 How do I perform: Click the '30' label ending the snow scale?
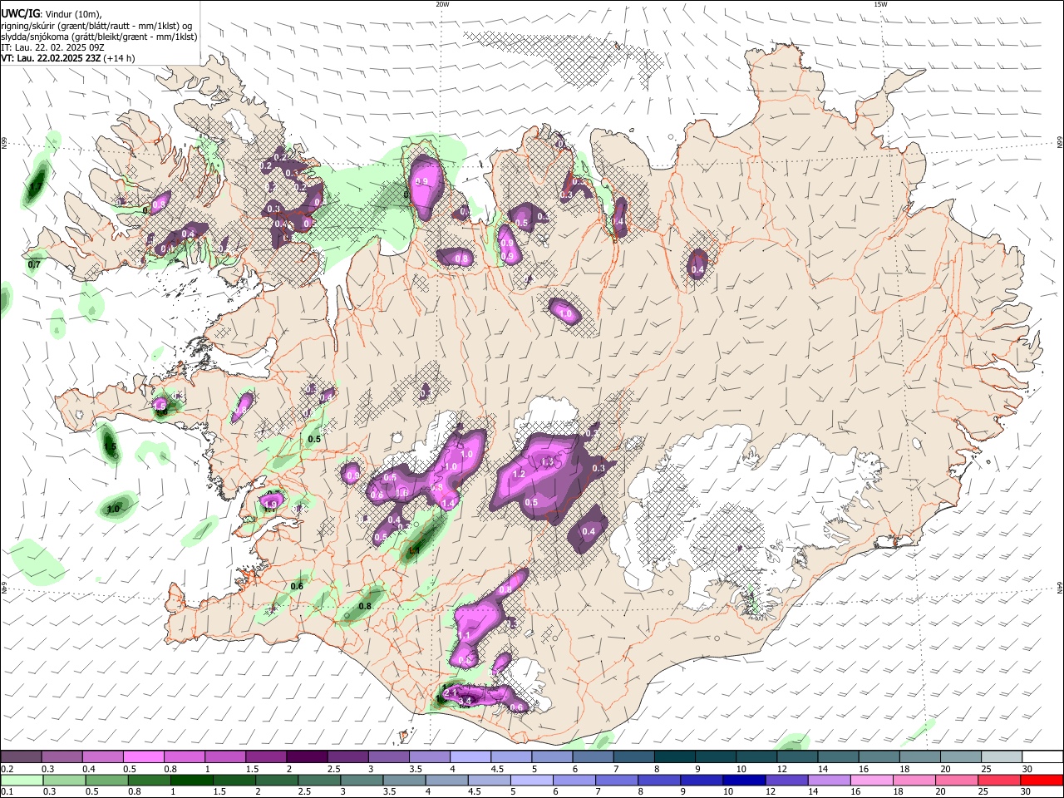point(1027,769)
